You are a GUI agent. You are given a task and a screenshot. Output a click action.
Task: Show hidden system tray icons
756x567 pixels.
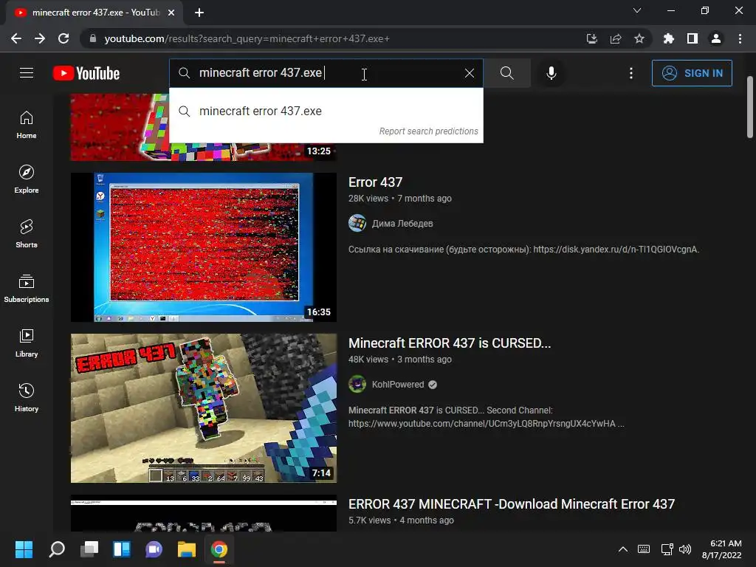623,549
